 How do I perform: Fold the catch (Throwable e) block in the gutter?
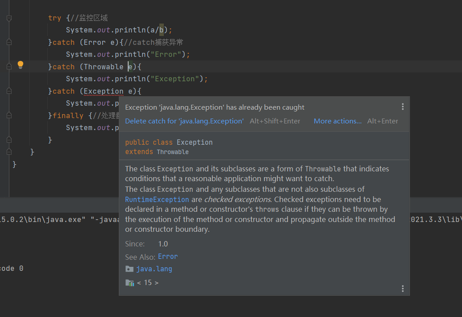coord(9,67)
